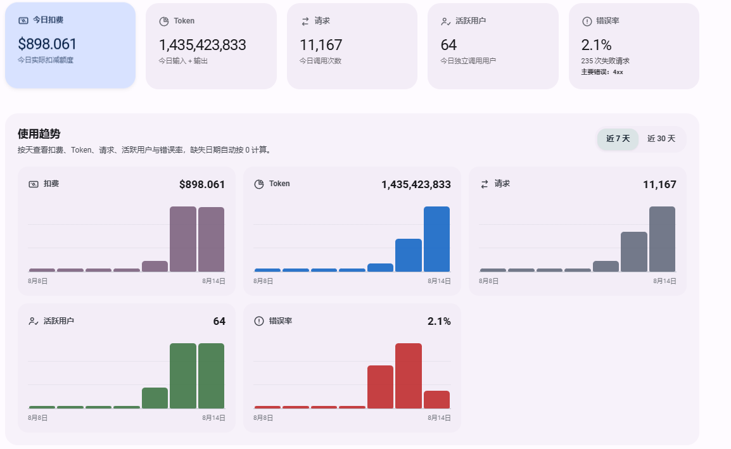Image resolution: width=731 pixels, height=449 pixels.
Task: Click the alert icon in 错误率 trend chart
Action: (x=258, y=321)
